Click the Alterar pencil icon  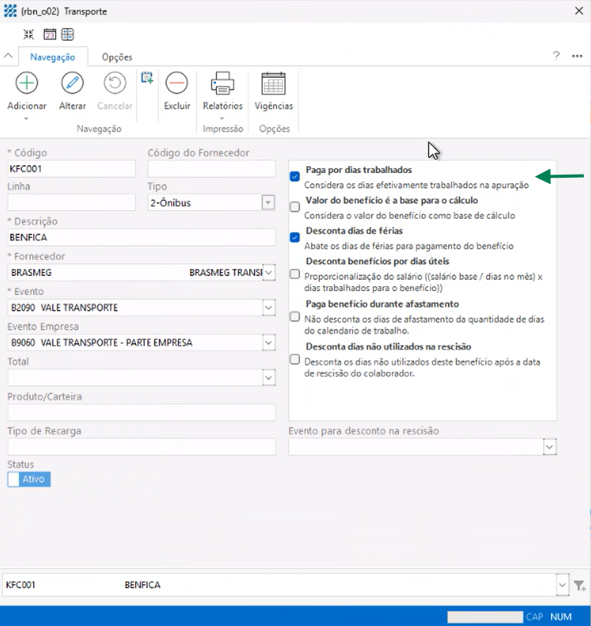pos(72,83)
